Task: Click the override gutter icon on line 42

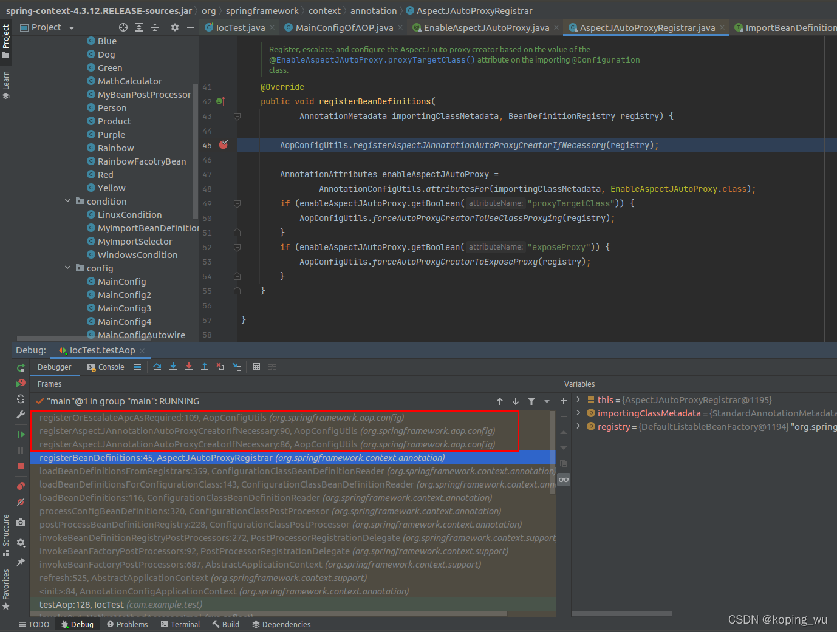Action: point(220,101)
